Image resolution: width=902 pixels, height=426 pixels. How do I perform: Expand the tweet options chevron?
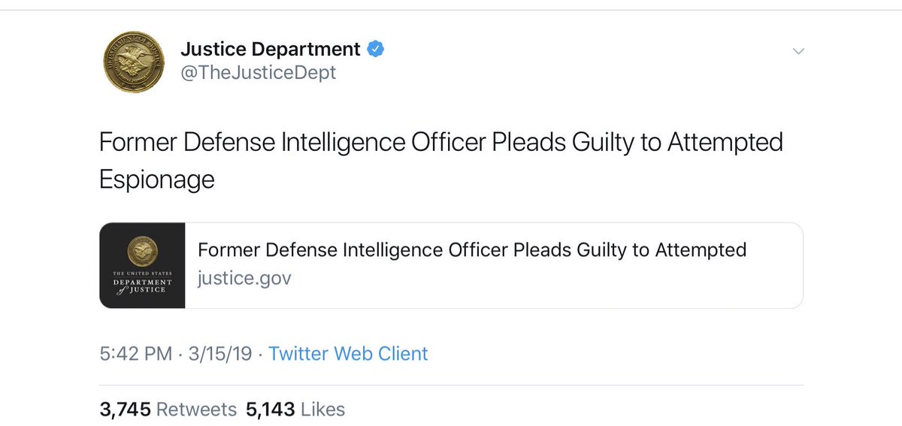tap(799, 51)
